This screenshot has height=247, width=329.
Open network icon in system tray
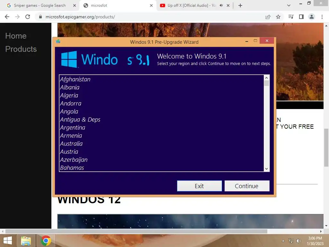point(291,241)
